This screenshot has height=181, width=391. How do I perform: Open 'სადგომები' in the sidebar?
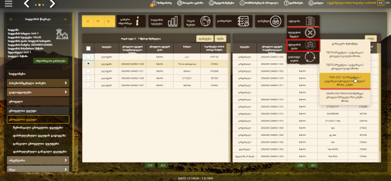(38, 74)
